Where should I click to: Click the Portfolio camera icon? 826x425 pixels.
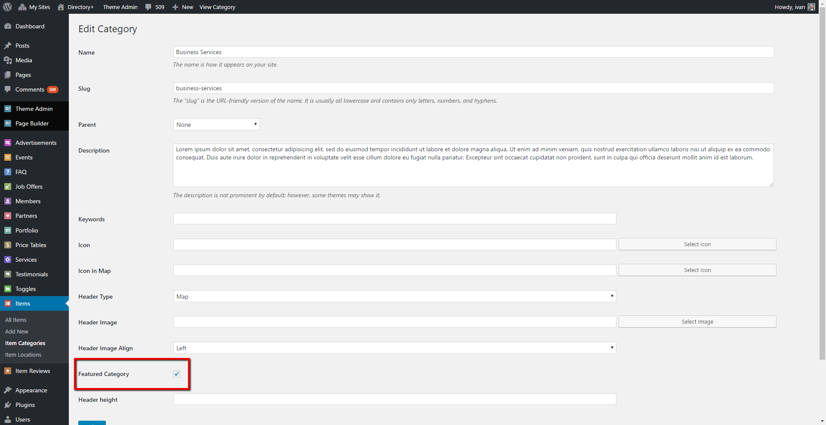coord(8,230)
